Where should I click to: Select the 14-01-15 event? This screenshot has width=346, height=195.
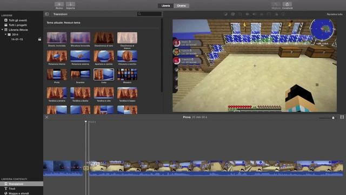17,40
